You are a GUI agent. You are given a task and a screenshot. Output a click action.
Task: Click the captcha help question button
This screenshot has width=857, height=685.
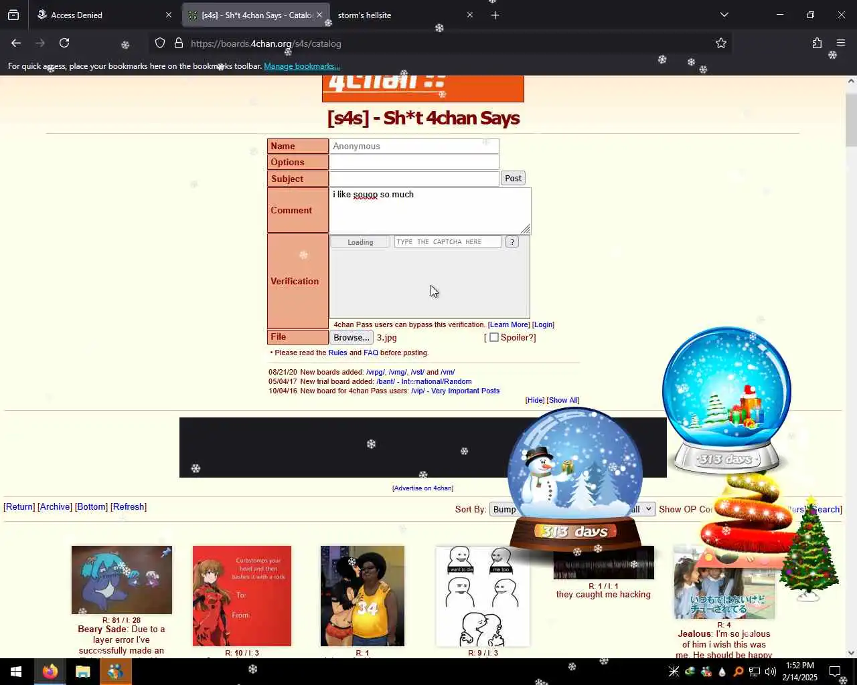click(512, 241)
